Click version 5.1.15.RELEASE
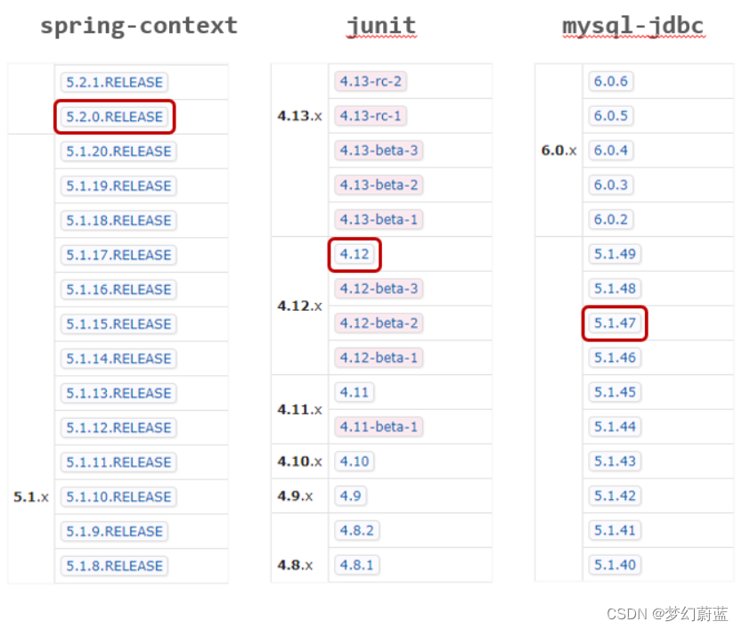 coord(118,323)
